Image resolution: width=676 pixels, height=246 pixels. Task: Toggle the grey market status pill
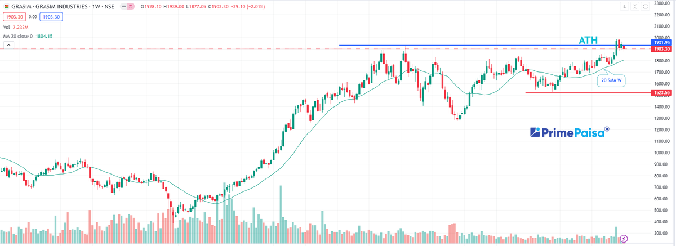tap(124, 6)
